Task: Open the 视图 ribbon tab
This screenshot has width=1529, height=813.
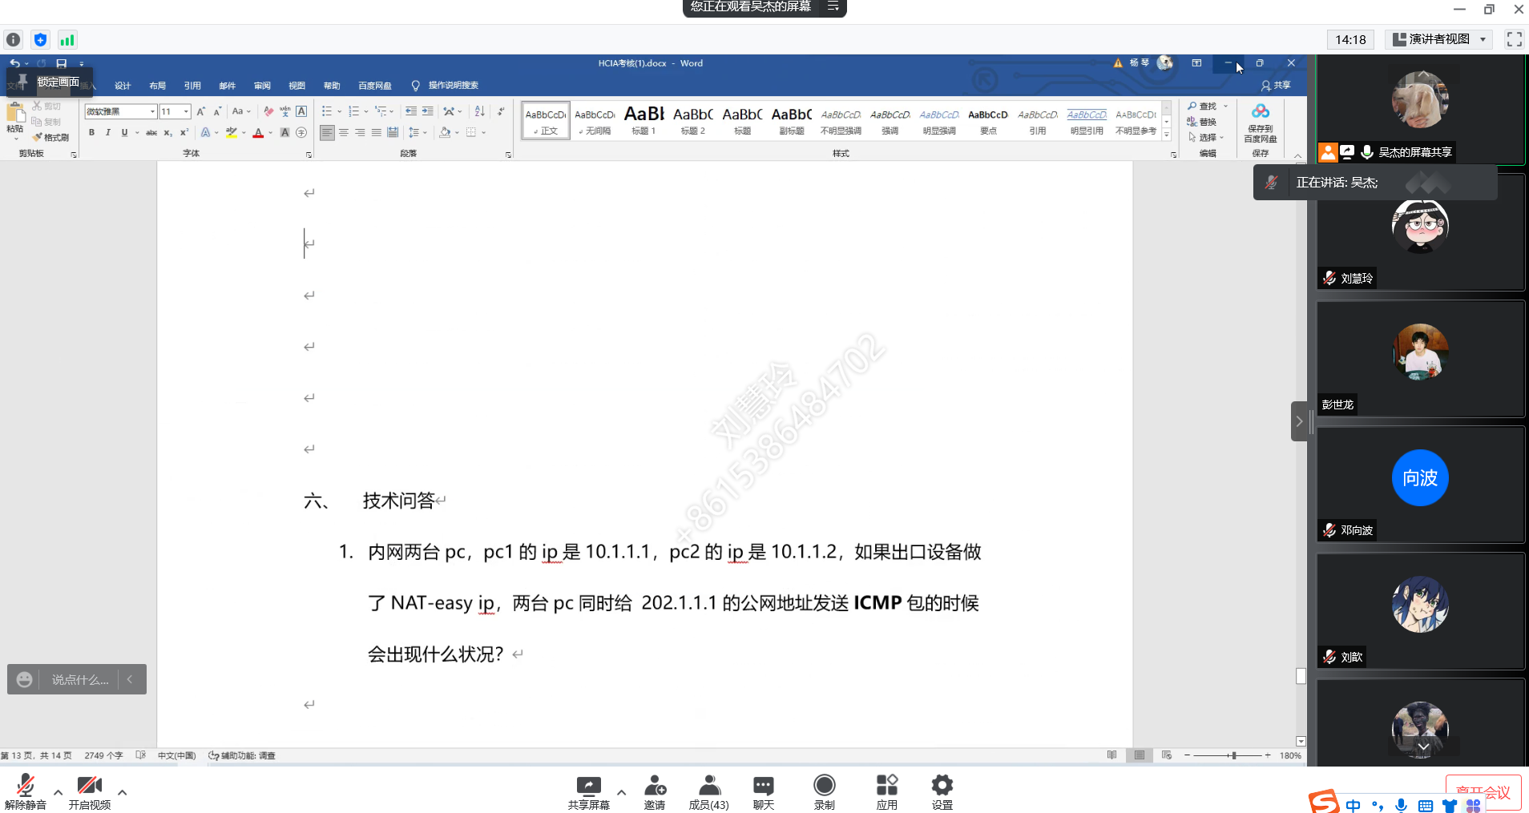Action: 297,86
